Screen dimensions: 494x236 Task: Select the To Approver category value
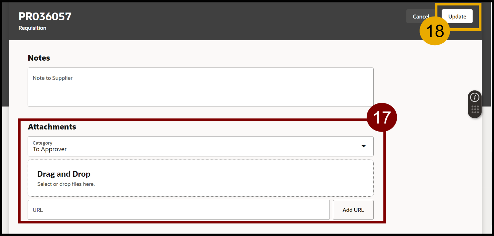pos(50,149)
